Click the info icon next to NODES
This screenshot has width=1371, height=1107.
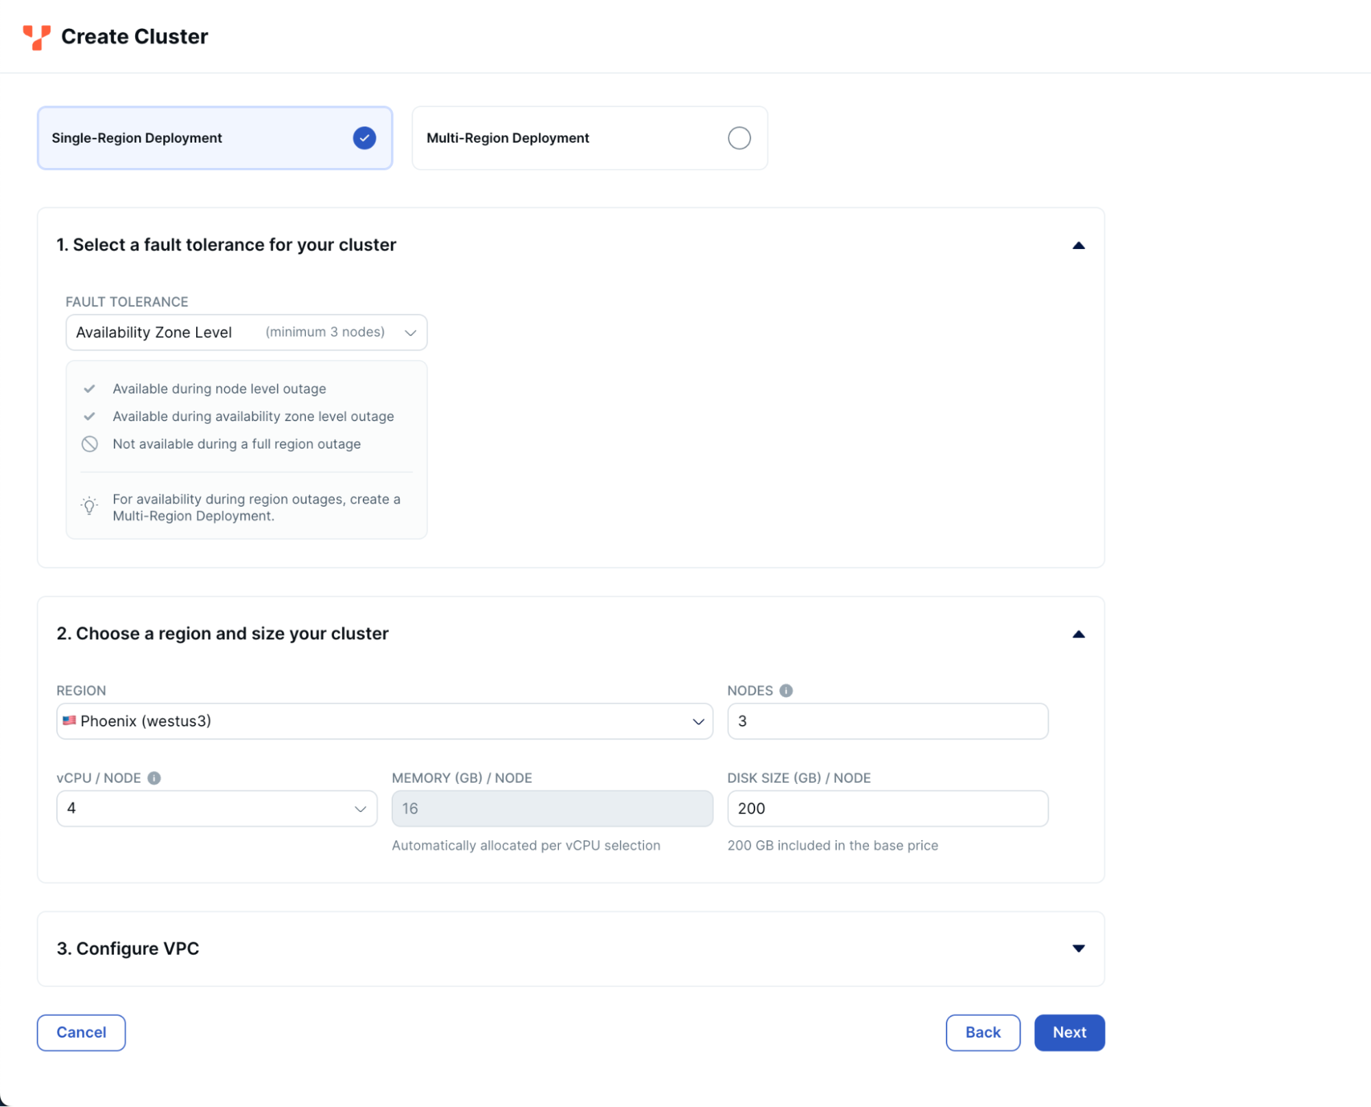click(x=786, y=691)
